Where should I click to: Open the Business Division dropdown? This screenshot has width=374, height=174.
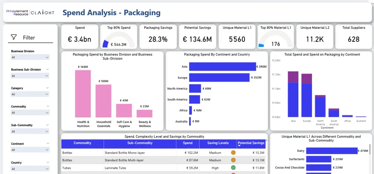(30, 57)
